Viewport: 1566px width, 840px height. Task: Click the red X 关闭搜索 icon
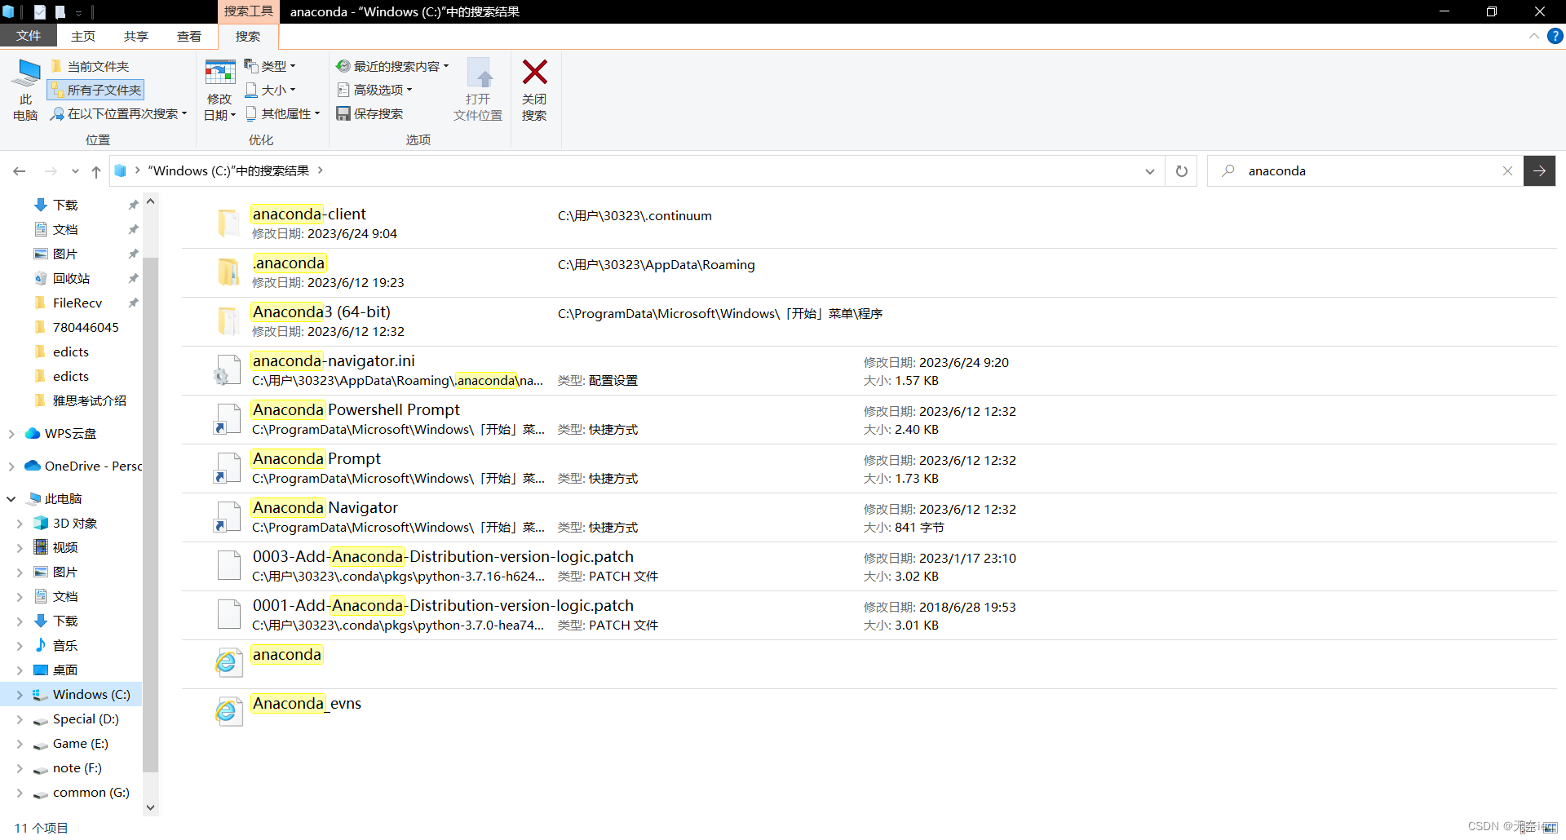pos(534,73)
